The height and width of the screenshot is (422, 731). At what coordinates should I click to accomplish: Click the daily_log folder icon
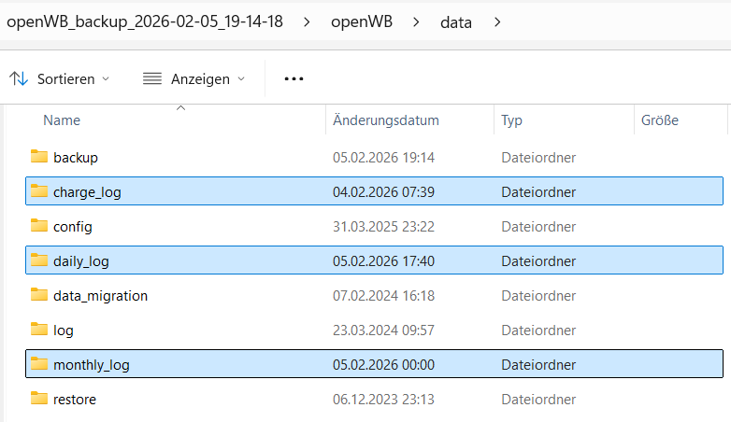38,260
